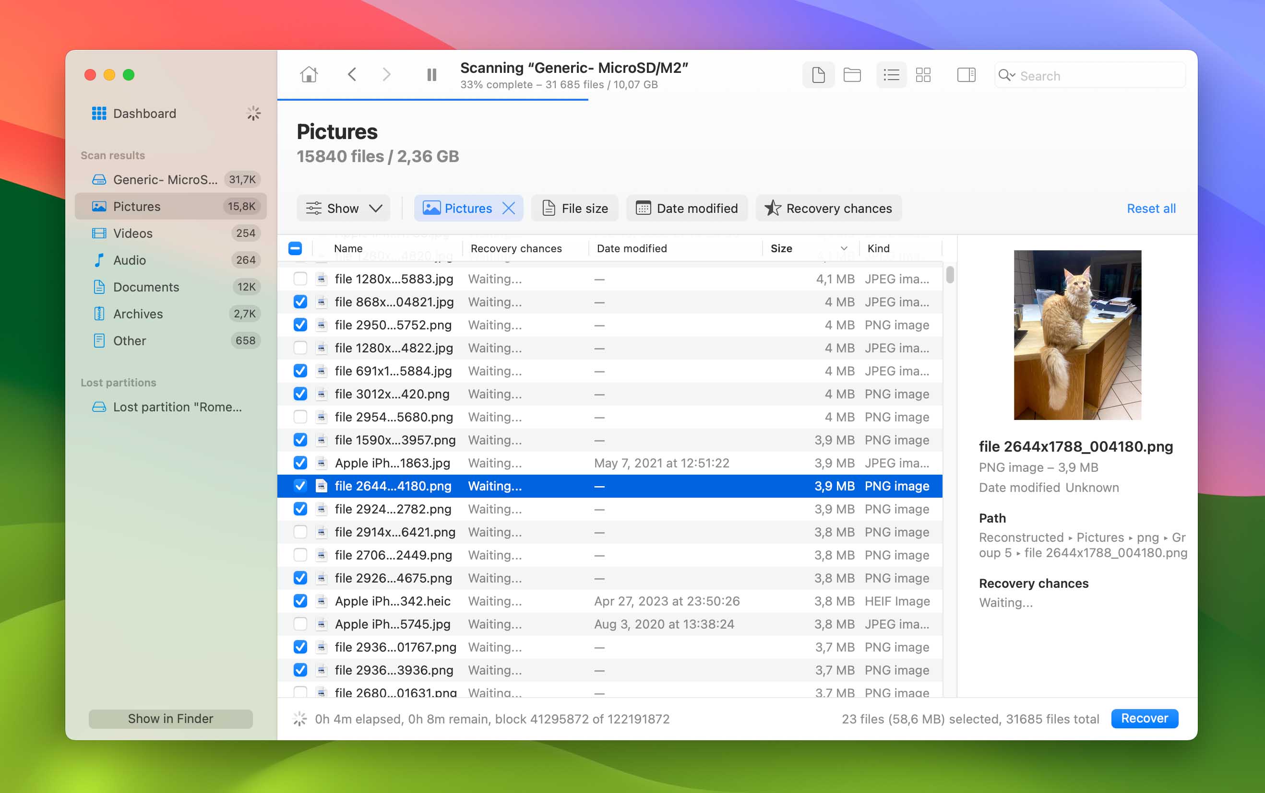
Task: Switch to folder view icon
Action: coord(851,75)
